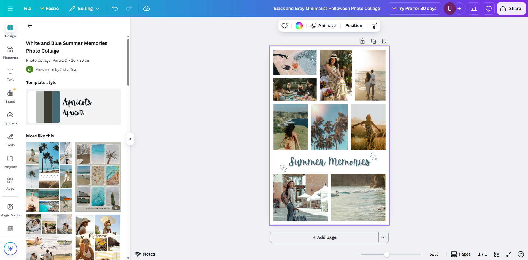Switch to the Design tab
The image size is (528, 260).
[x=10, y=31]
